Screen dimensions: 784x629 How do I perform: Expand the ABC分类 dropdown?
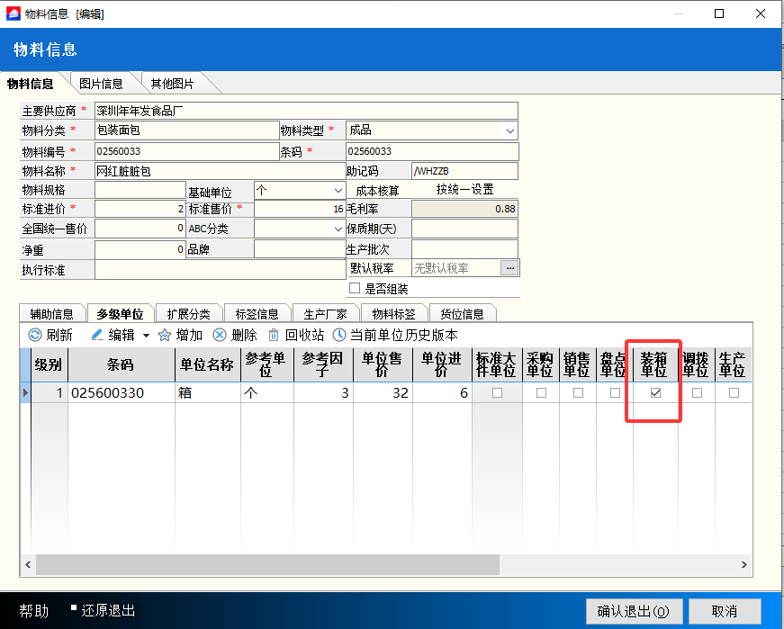(338, 229)
